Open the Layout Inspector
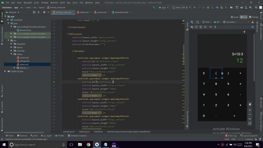Screen dimensions: 263x148 pos(249,136)
